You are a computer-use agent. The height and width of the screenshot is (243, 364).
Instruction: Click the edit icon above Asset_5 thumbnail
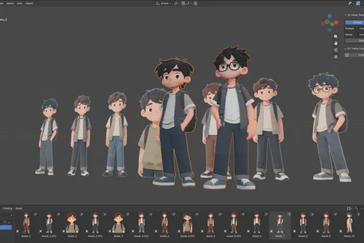220,214
